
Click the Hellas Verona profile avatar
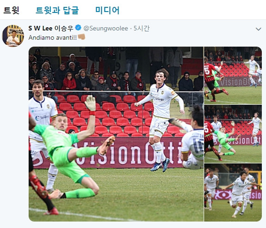pyautogui.click(x=13, y=36)
